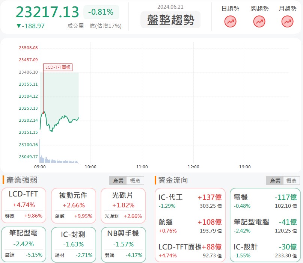
Task: Click the 10:00 time axis label
Action: [90, 167]
